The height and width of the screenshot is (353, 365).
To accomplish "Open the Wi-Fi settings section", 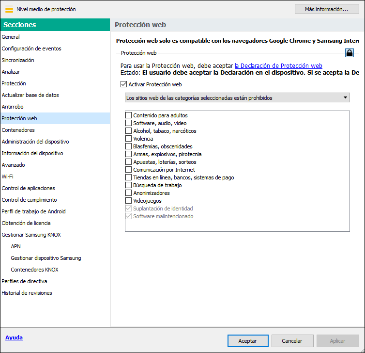I will click(x=7, y=176).
